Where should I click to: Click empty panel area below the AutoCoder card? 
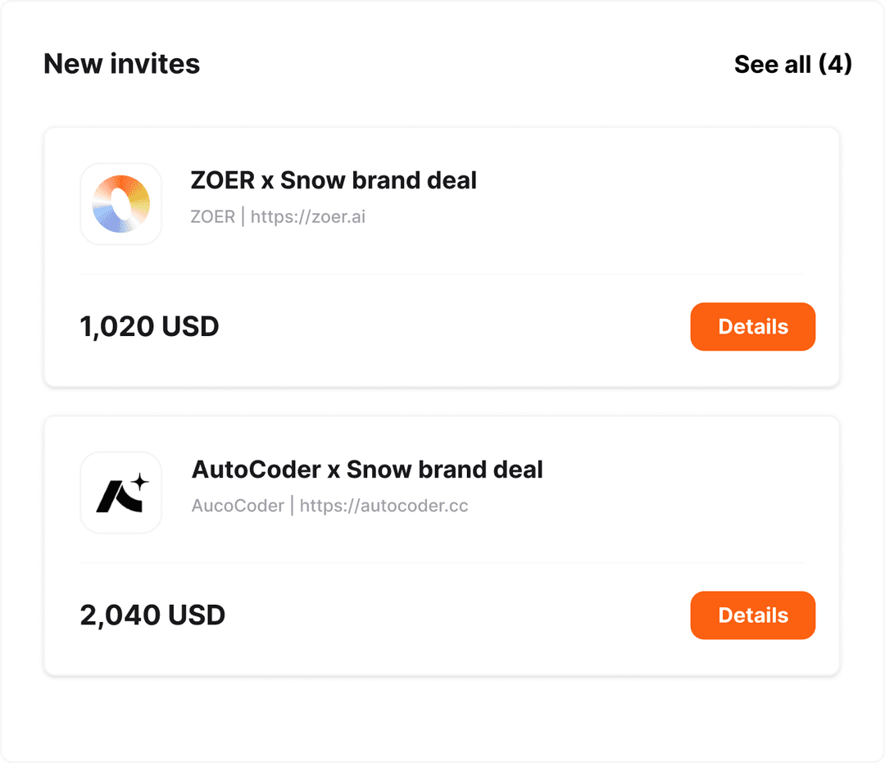coord(441,720)
